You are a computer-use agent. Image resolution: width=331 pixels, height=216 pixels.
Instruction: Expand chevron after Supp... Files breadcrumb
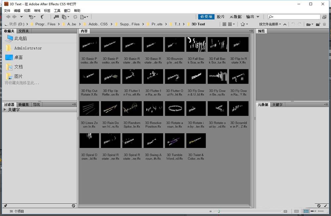[x=143, y=24]
